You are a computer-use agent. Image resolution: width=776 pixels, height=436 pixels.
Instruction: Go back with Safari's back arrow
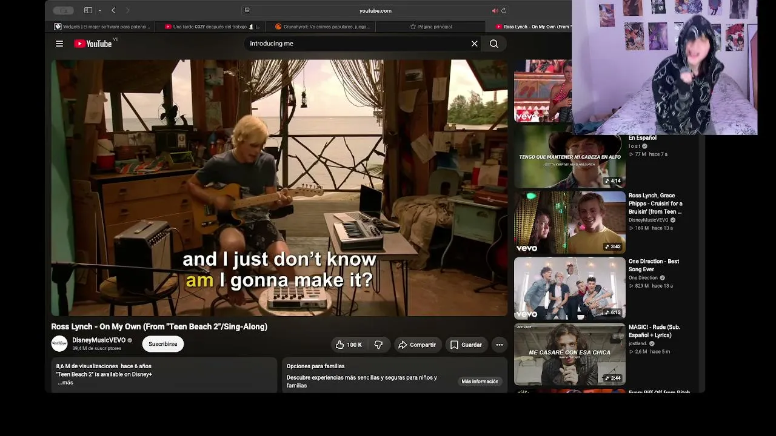113,10
